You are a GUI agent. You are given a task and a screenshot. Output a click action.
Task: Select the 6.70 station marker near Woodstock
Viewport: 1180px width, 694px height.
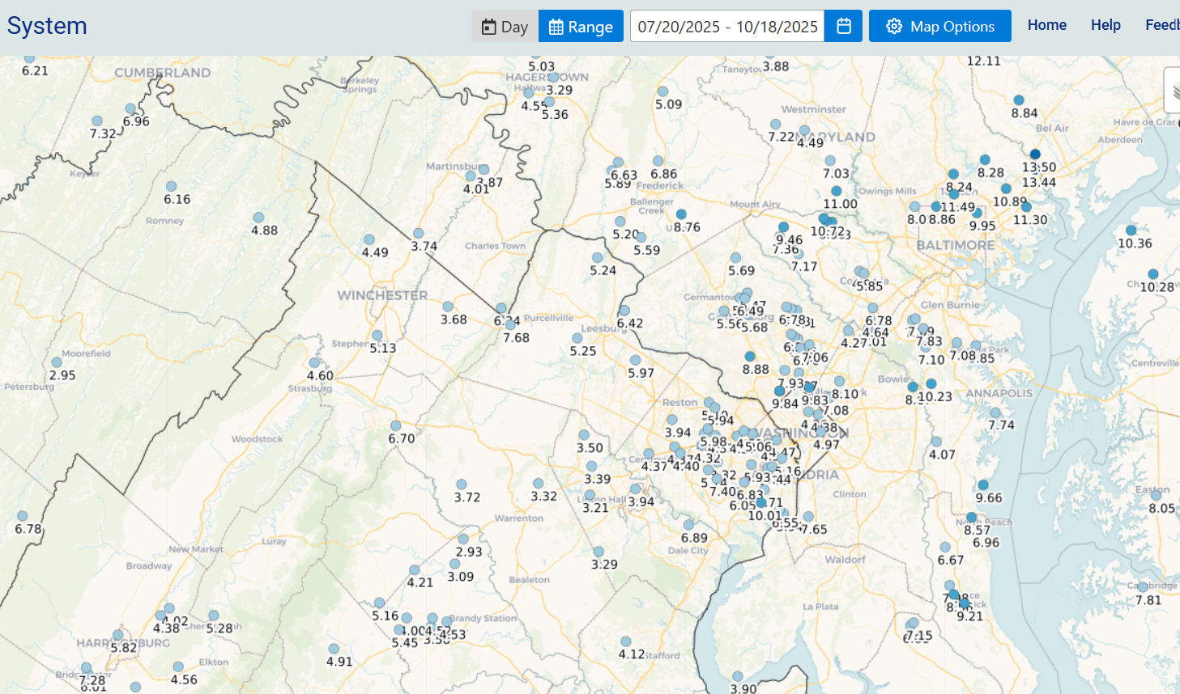[x=395, y=425]
